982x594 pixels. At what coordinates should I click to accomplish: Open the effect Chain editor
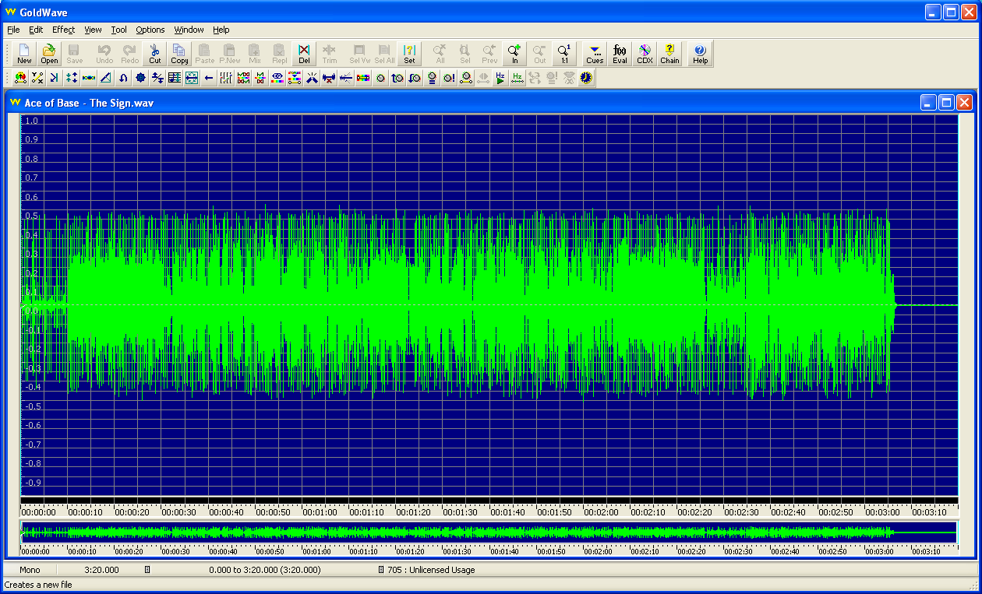669,54
